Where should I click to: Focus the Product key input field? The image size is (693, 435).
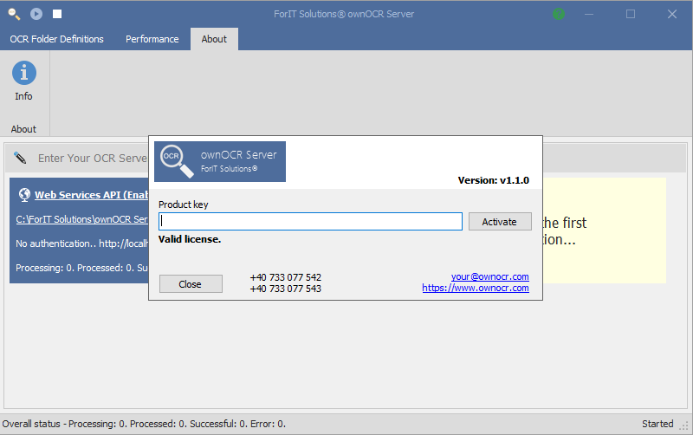pos(310,222)
